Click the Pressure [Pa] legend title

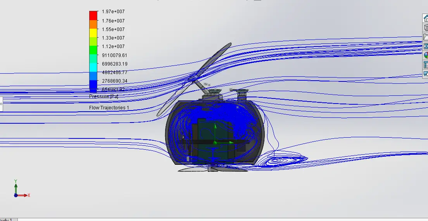pos(104,97)
